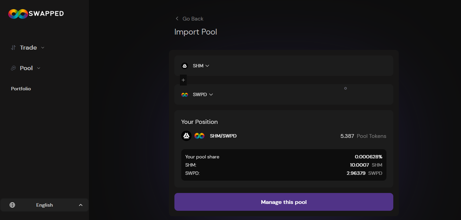This screenshot has width=461, height=220.
Task: Open the English language selector
Action: [x=44, y=205]
